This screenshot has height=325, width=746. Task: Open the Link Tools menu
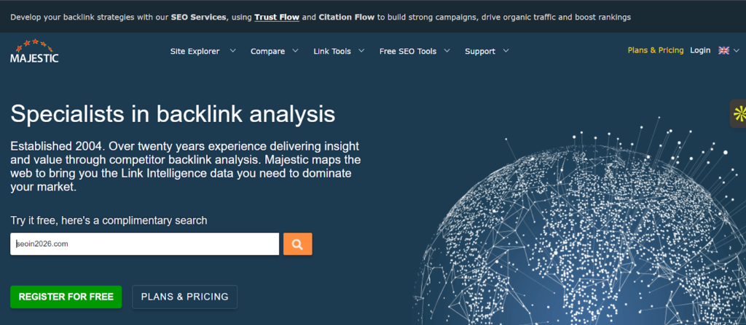point(331,51)
